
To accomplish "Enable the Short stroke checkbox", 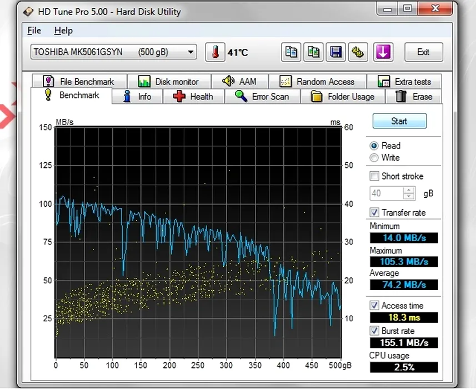I will pos(374,176).
